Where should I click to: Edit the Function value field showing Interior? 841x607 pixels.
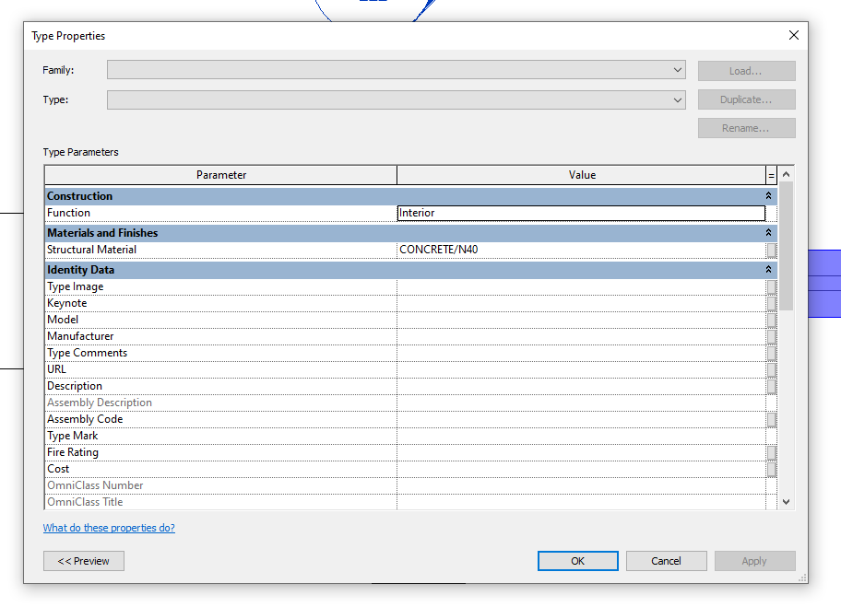coord(581,213)
